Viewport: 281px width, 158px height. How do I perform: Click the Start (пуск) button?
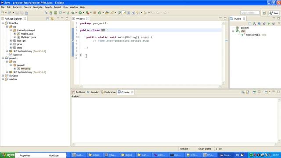[x=7, y=155]
